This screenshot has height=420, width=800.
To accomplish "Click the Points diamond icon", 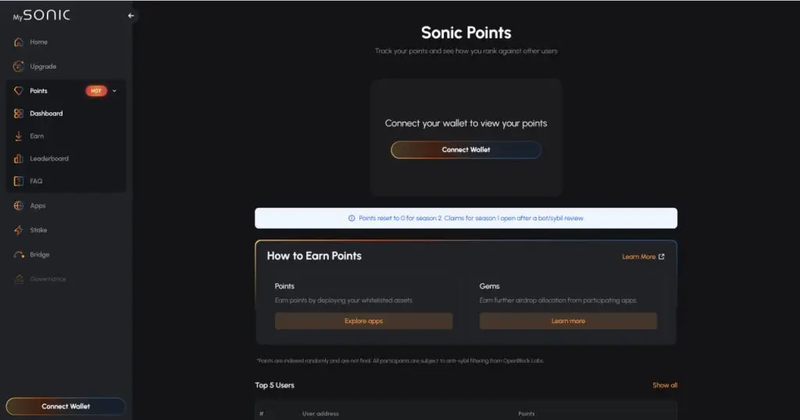I will click(19, 91).
